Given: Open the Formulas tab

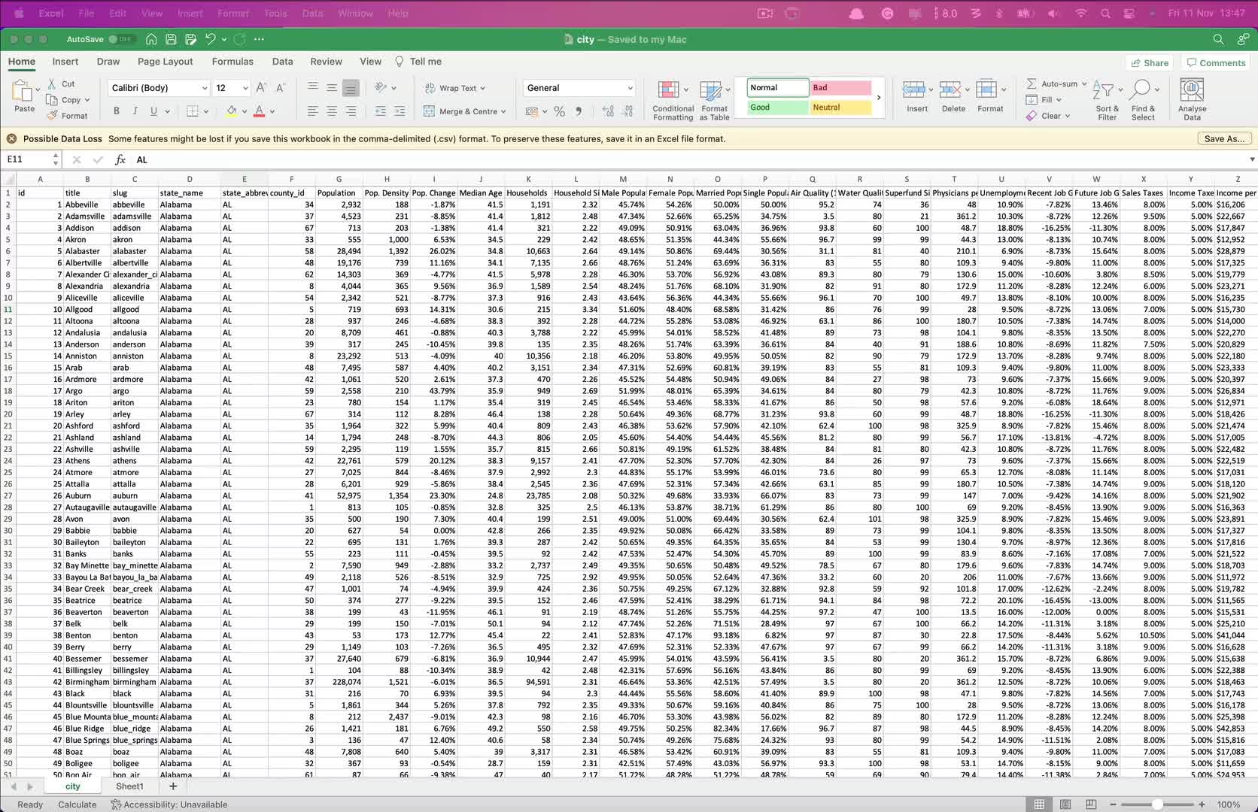Looking at the screenshot, I should [232, 62].
